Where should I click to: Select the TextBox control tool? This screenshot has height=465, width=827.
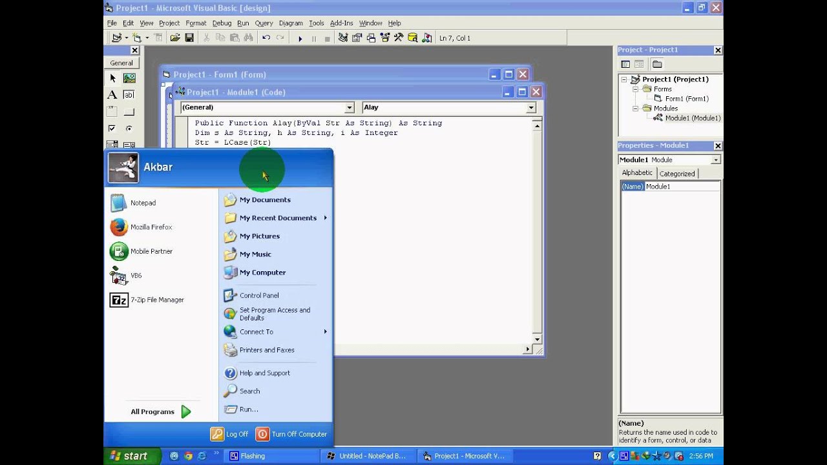[x=129, y=95]
